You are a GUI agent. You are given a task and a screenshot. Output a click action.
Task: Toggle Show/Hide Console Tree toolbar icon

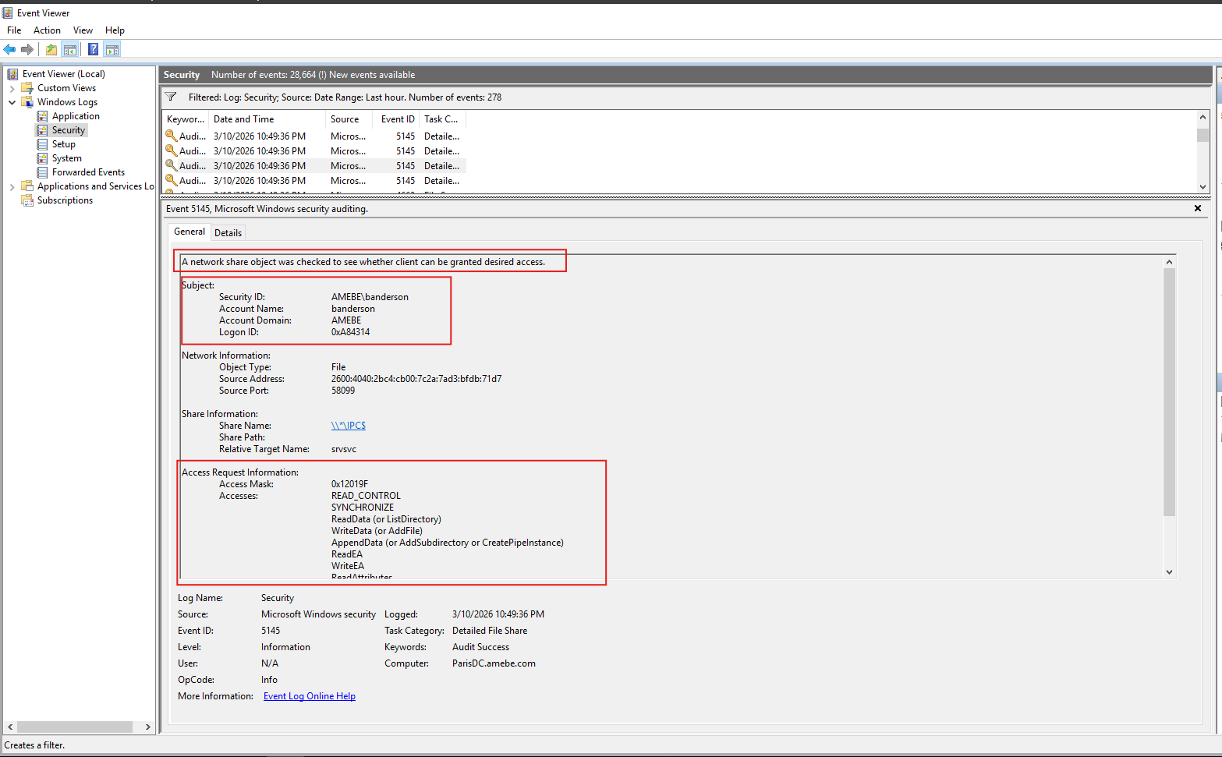point(70,50)
